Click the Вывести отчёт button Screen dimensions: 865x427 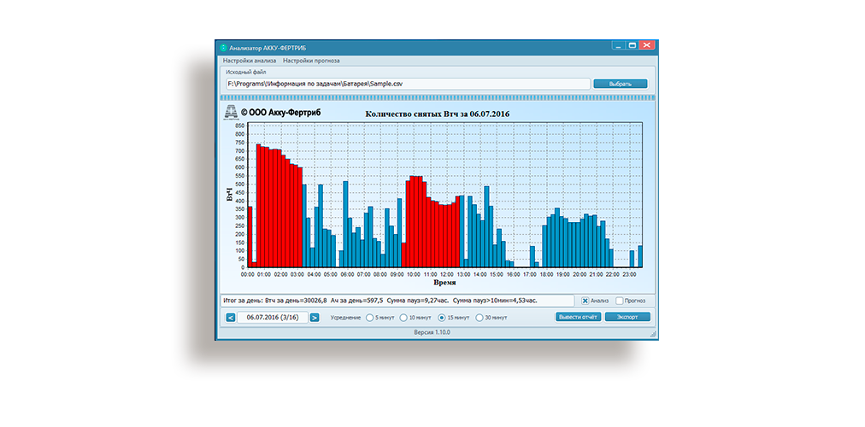tap(577, 317)
